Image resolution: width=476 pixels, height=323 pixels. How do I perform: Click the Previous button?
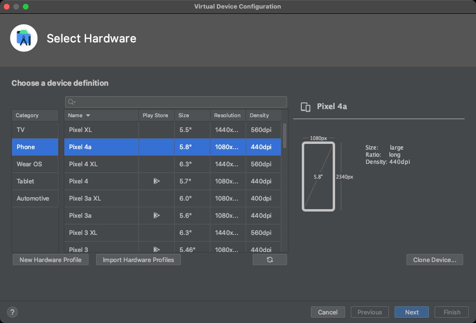(x=370, y=312)
